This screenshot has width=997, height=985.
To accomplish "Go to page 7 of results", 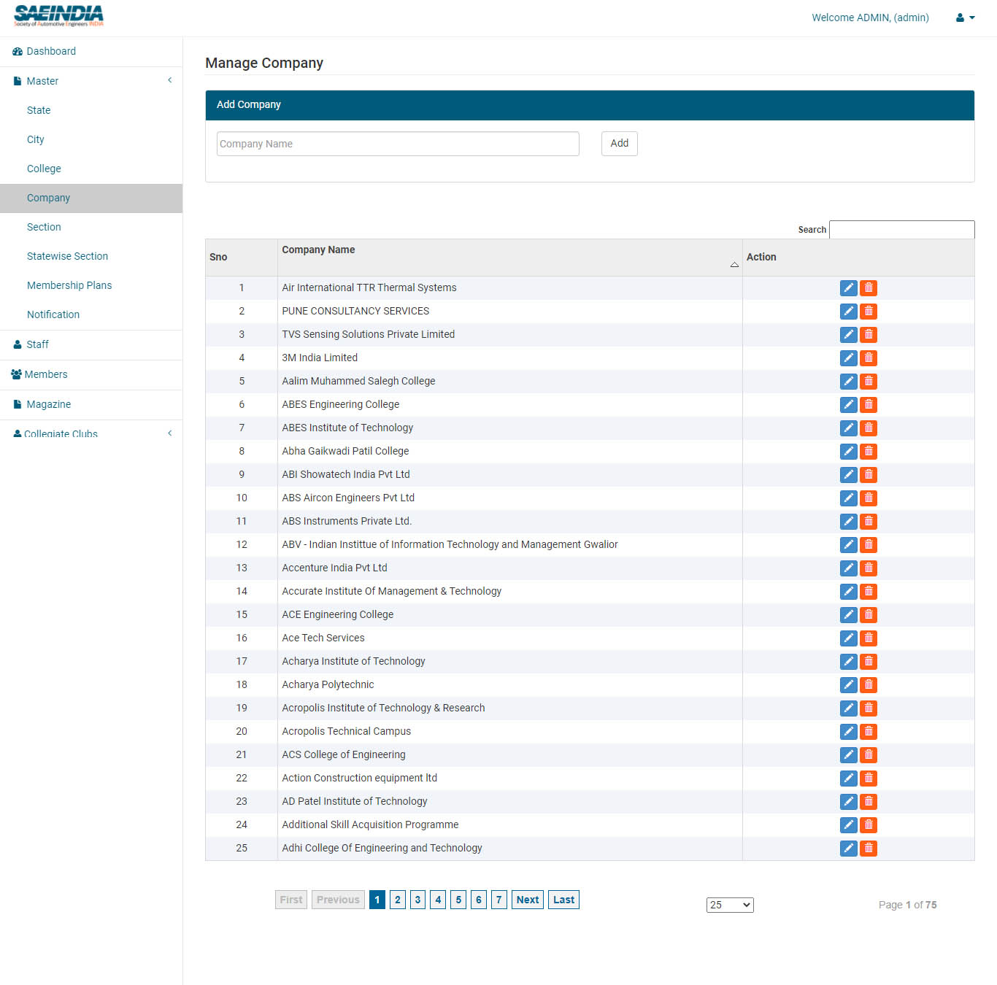I will point(499,900).
